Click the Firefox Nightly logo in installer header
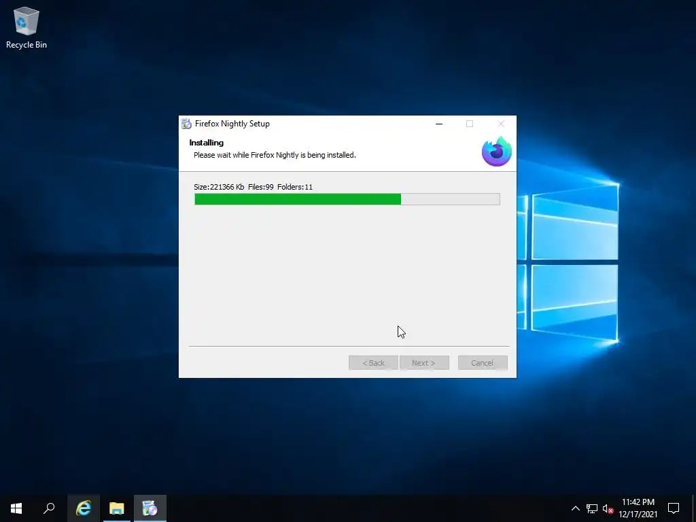The image size is (696, 522). pos(497,152)
